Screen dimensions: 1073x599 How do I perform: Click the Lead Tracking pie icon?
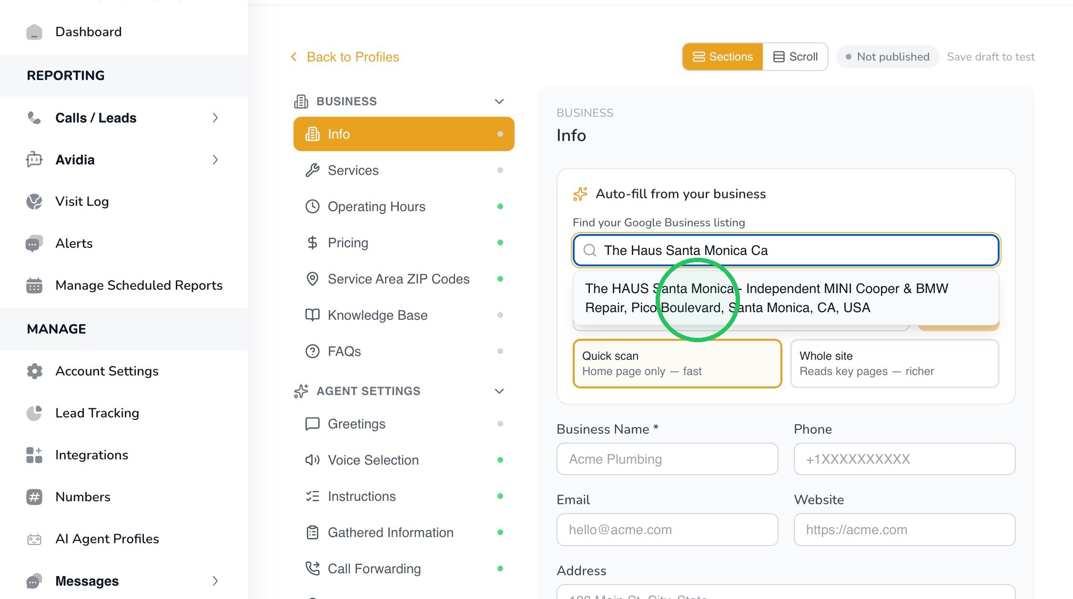point(34,413)
